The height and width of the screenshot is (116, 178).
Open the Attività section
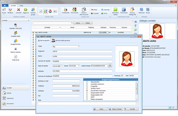pos(16,93)
